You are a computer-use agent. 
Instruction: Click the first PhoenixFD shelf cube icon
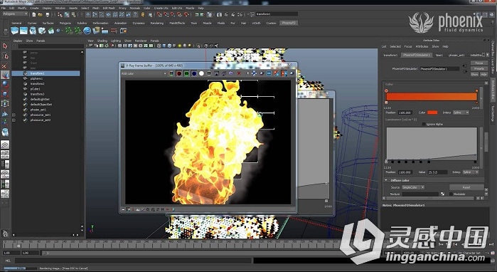[x=15, y=31]
